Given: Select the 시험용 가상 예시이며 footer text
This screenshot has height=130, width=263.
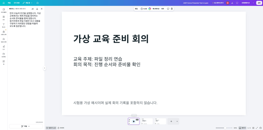Looking at the screenshot, I should tap(115, 103).
